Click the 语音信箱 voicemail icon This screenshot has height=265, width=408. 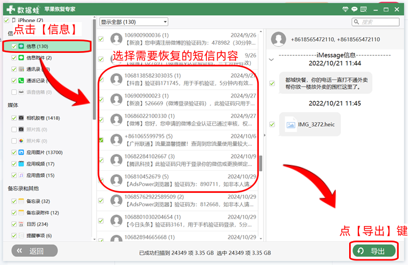pyautogui.click(x=21, y=92)
